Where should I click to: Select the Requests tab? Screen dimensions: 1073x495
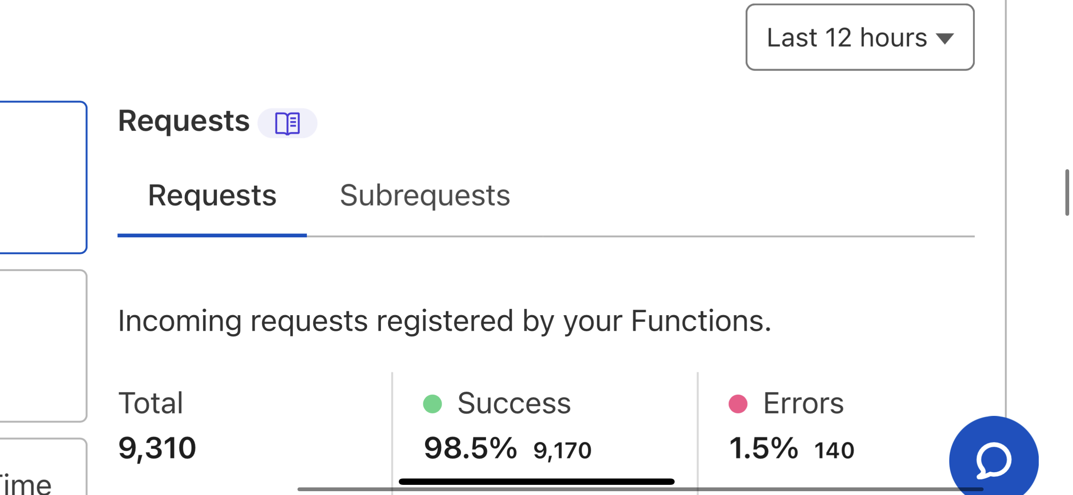(212, 195)
